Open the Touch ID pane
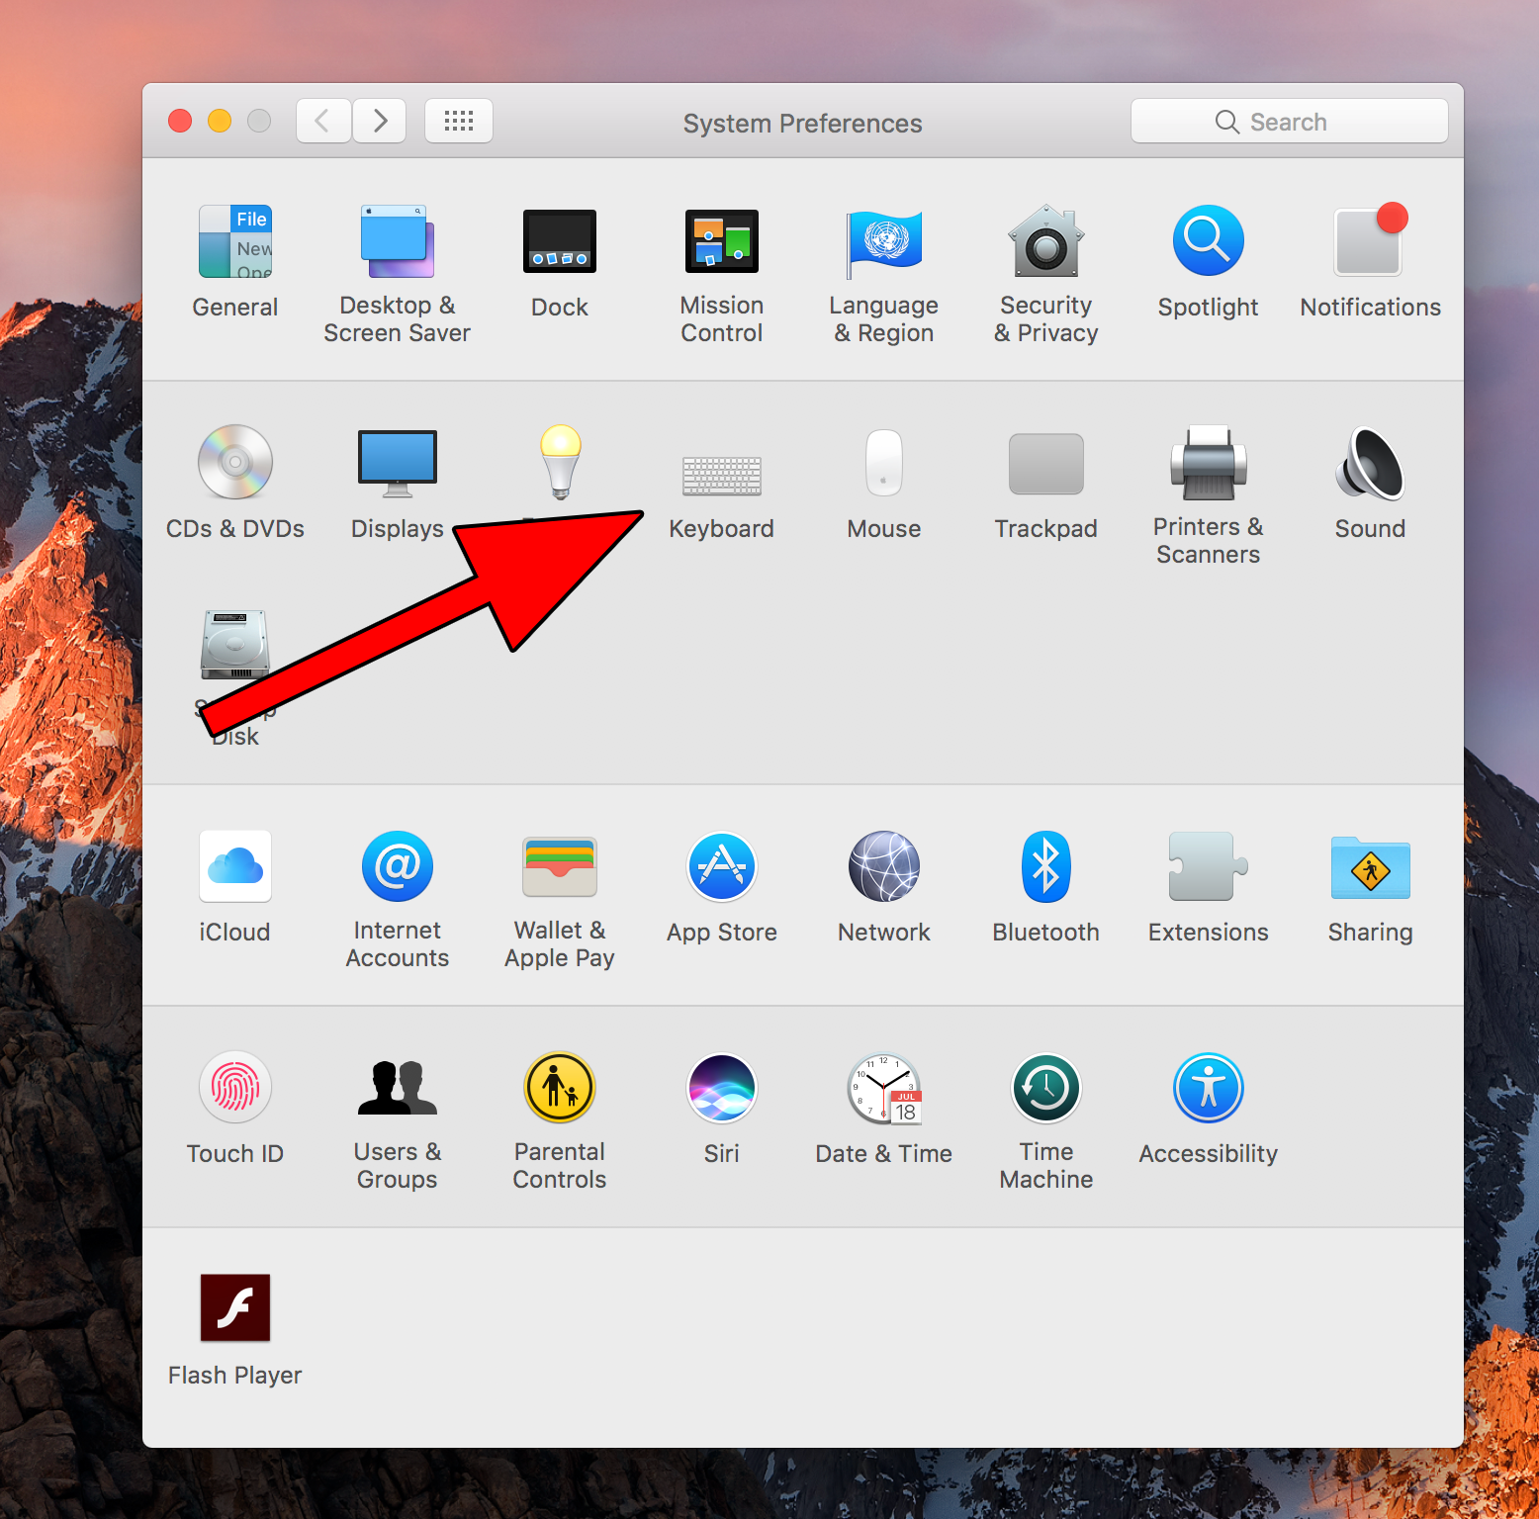Viewport: 1539px width, 1519px height. pos(234,1089)
